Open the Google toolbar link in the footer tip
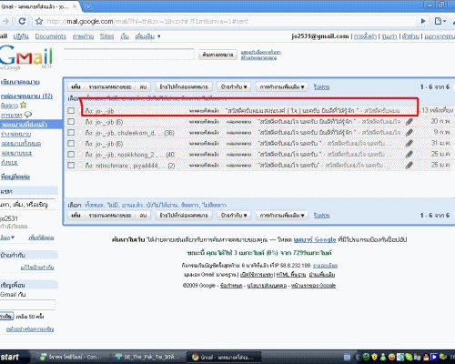455x364 pixels. coord(315,239)
